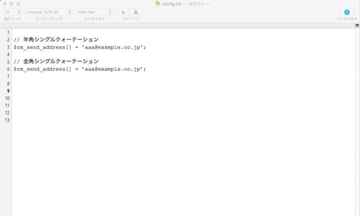360x216 pixels.
Task: Click line number 13 in the gutter
Action: point(7,120)
